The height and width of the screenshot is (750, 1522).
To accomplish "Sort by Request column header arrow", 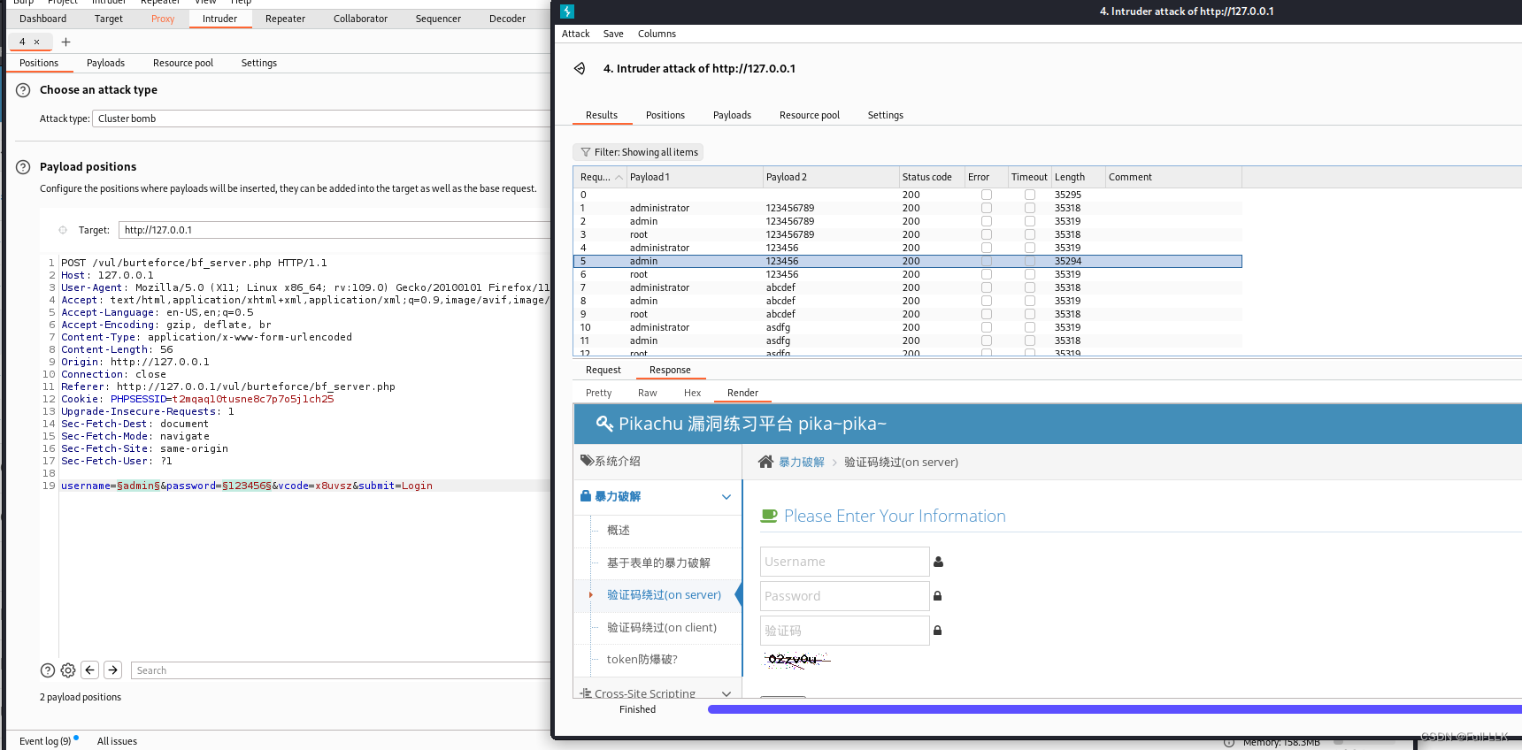I will [x=619, y=177].
